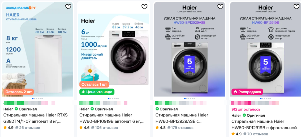This screenshot has width=301, height=137.
Task: Click the Распродажа sale badge
Action: (247, 92)
